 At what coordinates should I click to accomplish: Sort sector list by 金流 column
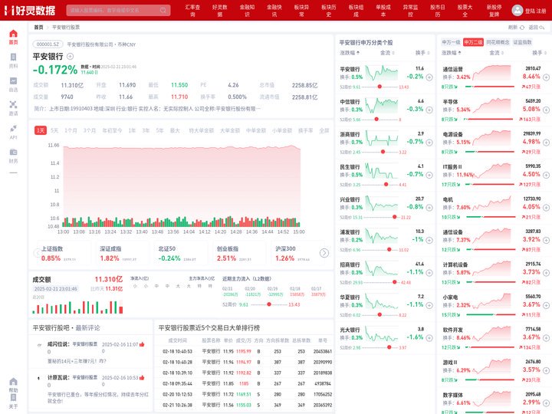coord(496,53)
